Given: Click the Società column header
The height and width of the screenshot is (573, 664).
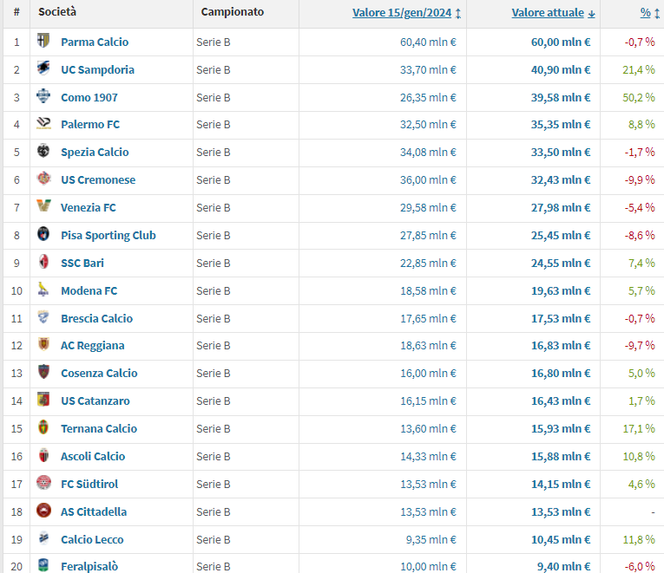Looking at the screenshot, I should pyautogui.click(x=57, y=12).
